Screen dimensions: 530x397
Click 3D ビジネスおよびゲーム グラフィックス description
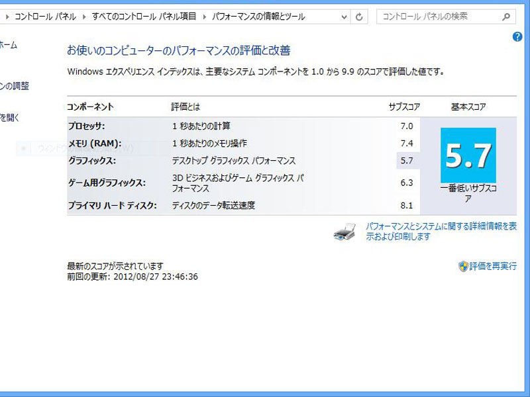[238, 183]
